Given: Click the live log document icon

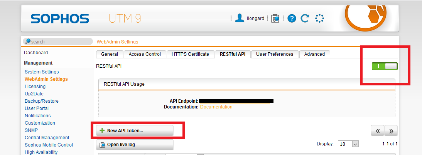Looking at the screenshot, I should pyautogui.click(x=102, y=145).
